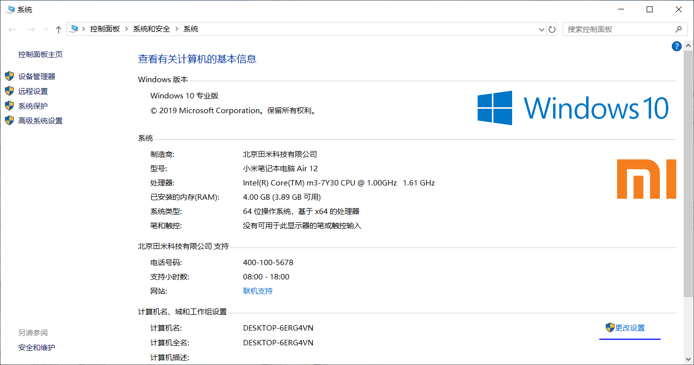Image resolution: width=694 pixels, height=365 pixels.
Task: Click the scrollbar down arrow
Action: click(688, 360)
